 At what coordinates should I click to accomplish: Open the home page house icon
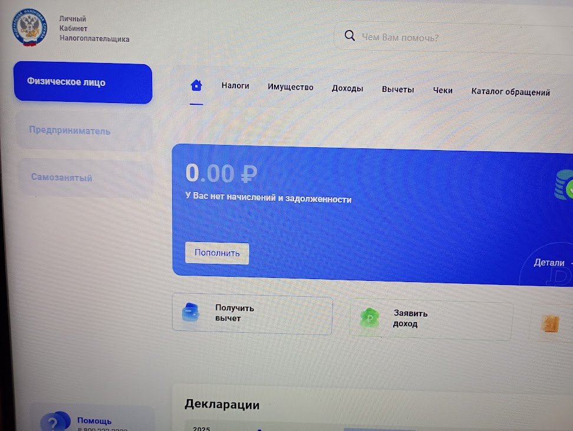(x=196, y=85)
